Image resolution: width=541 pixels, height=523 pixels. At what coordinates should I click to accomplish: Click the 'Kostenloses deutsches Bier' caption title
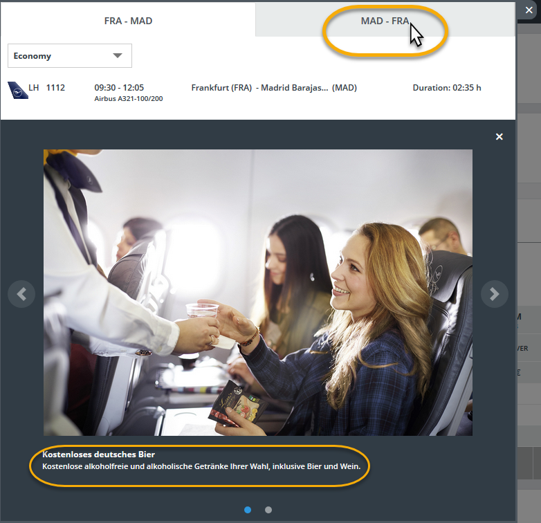pyautogui.click(x=98, y=455)
